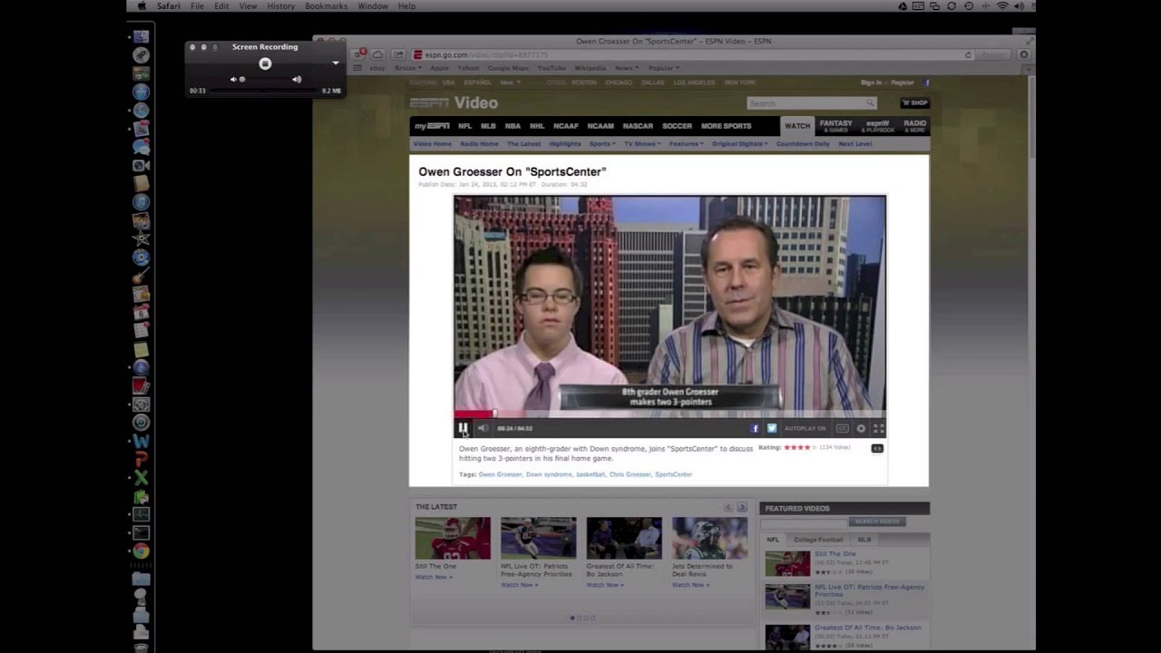
Task: Click the SEARCH VIDEOS button
Action: click(877, 521)
